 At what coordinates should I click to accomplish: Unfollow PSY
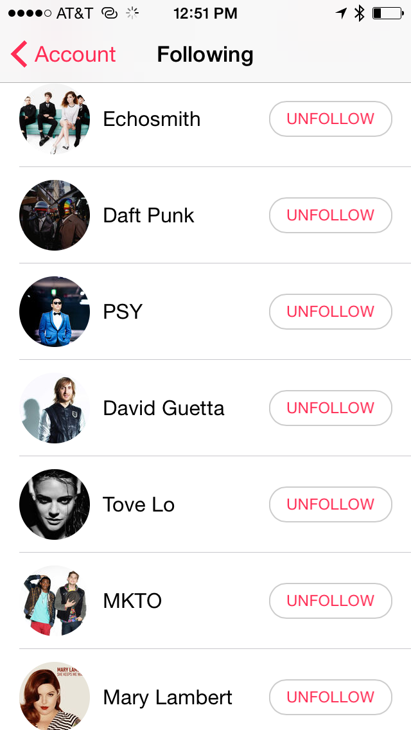pos(330,312)
